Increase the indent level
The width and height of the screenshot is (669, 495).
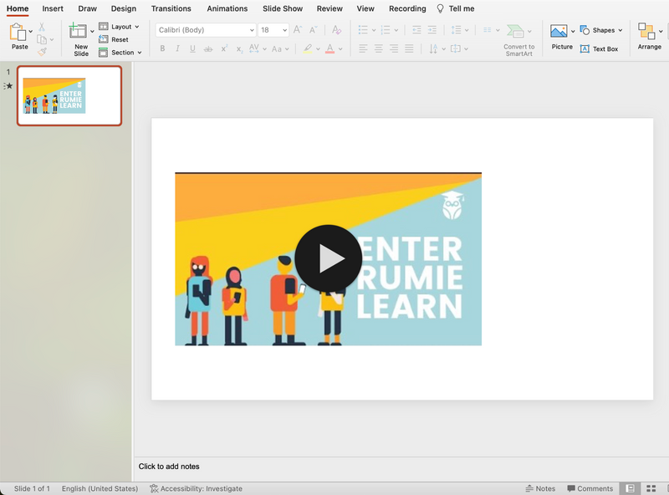click(432, 29)
